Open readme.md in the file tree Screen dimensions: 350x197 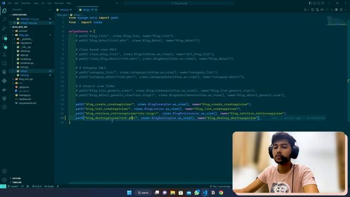31,99
